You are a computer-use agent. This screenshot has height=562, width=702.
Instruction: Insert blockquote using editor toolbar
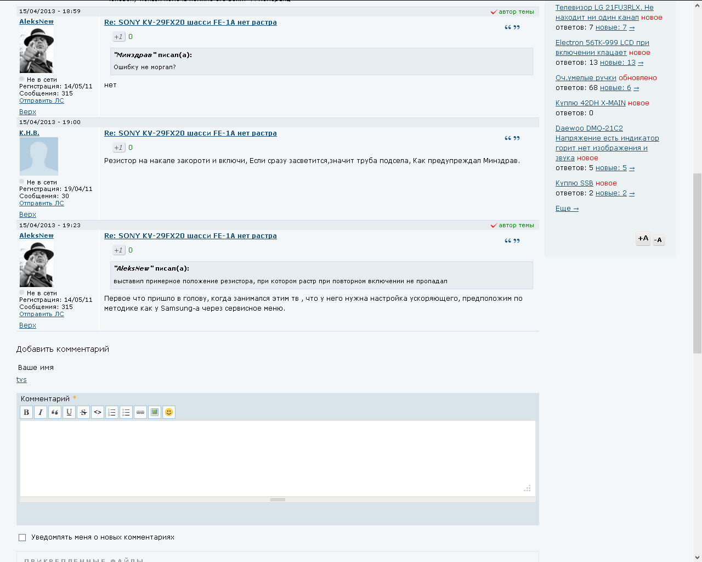(x=55, y=412)
